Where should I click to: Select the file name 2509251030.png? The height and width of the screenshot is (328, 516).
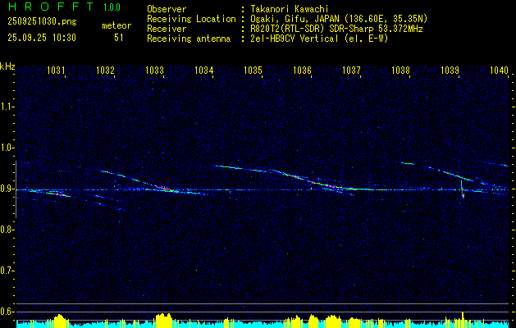pyautogui.click(x=42, y=22)
